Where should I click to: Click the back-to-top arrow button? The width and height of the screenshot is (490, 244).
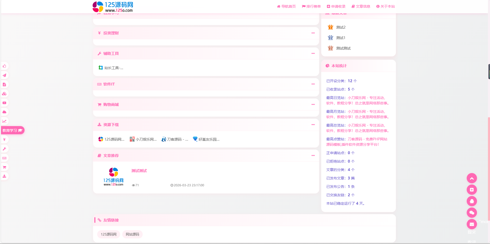(x=472, y=178)
